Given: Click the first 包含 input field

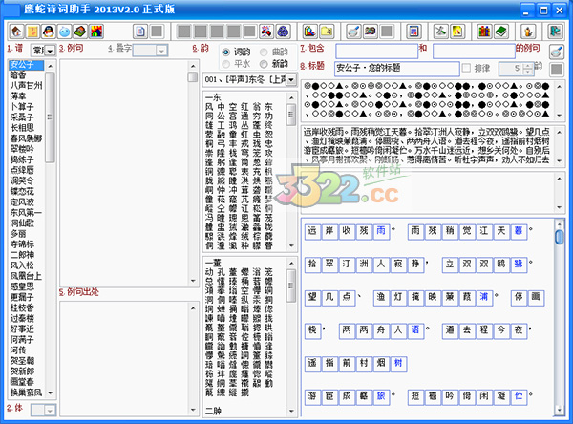Looking at the screenshot, I should 377,52.
